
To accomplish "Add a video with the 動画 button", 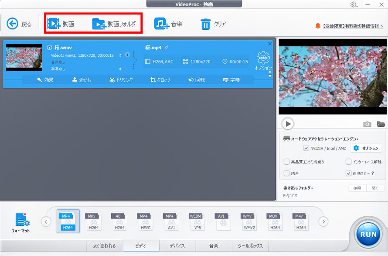I will [x=61, y=24].
